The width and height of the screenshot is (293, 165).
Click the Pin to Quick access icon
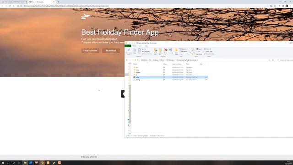tap(129, 50)
